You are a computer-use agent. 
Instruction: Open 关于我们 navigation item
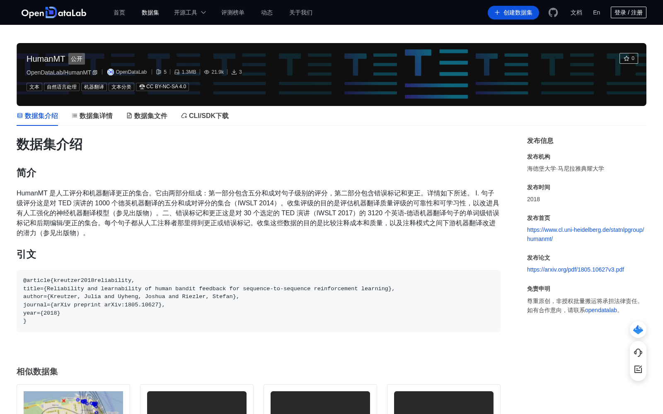(301, 12)
